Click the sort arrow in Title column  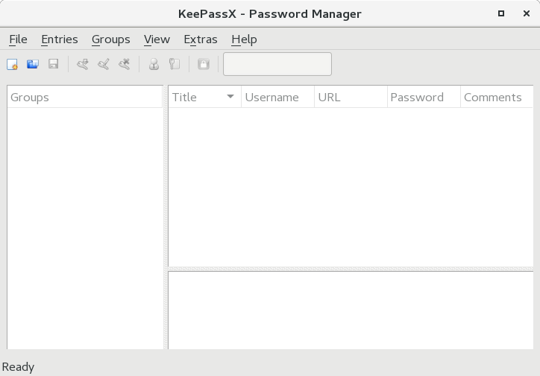(x=230, y=97)
